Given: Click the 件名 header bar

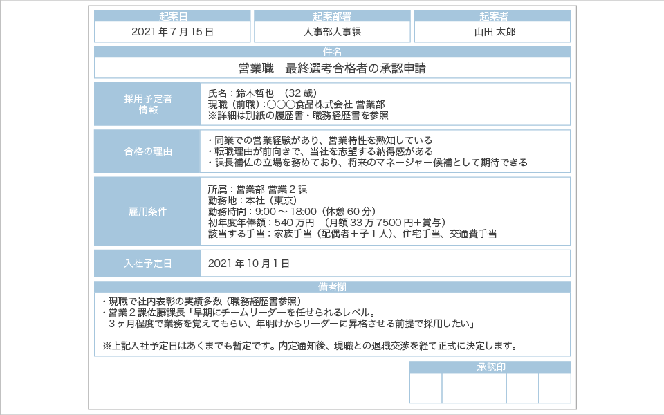Looking at the screenshot, I should point(332,52).
